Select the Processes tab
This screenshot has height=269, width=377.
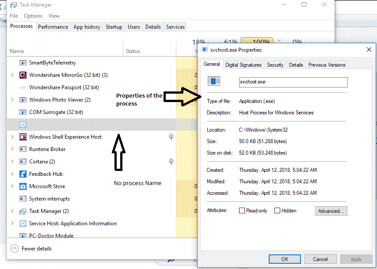click(21, 26)
